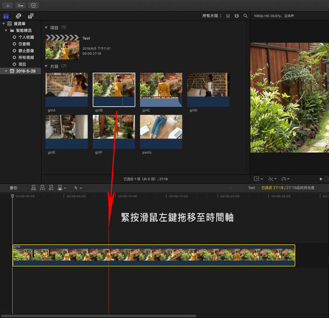
Task: Toggle filmstrip or list view in browser
Action: tap(228, 16)
